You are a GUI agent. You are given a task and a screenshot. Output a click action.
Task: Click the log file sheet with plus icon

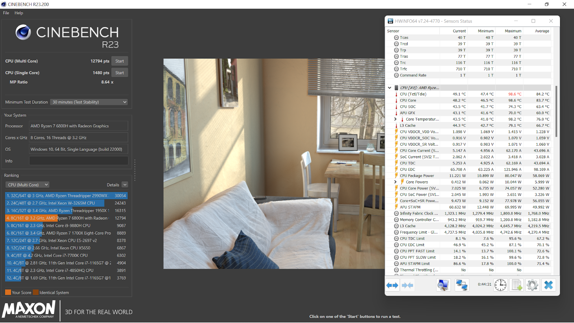click(x=517, y=285)
